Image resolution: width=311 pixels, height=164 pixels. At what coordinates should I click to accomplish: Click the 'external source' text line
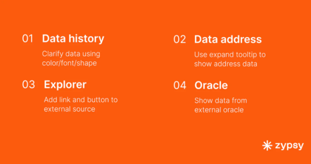[69, 109]
